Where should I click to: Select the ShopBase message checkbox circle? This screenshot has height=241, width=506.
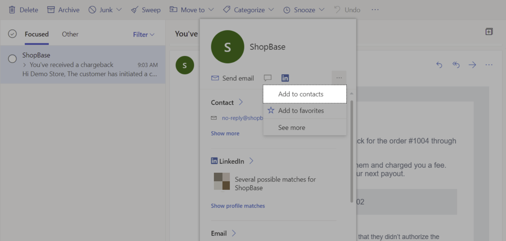(12, 59)
